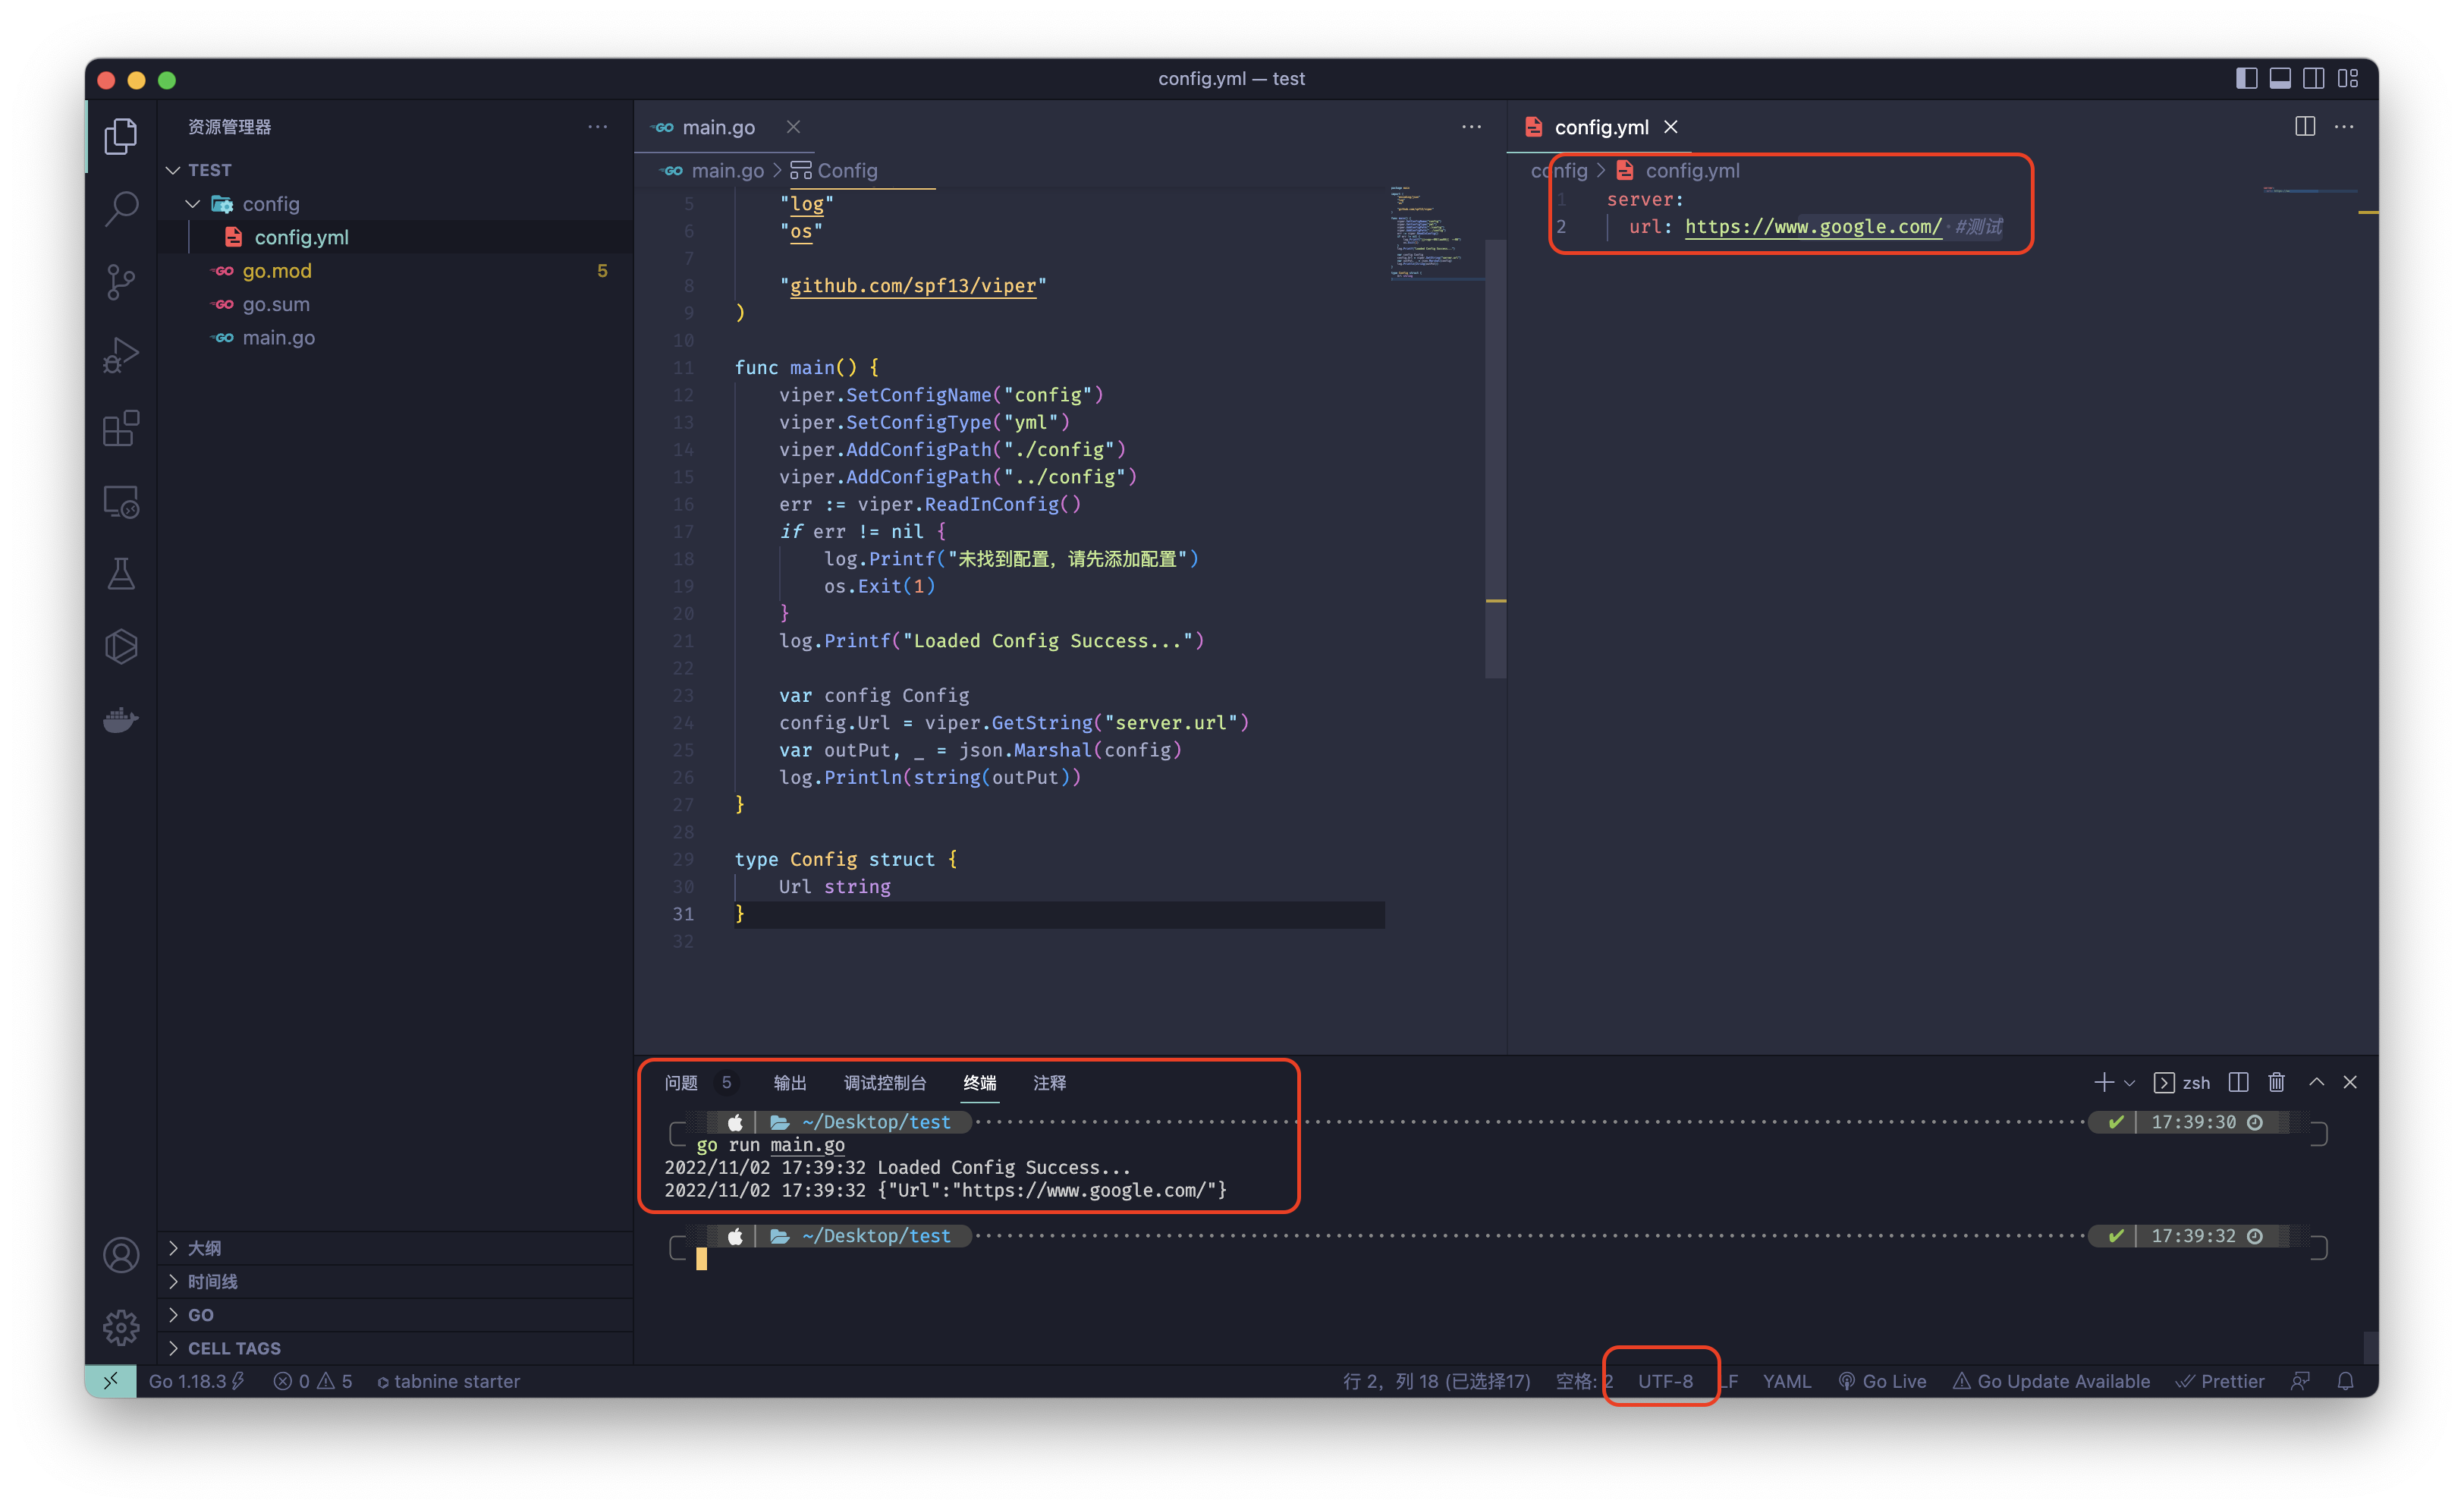The width and height of the screenshot is (2464, 1510).
Task: Expand the 大纲 outline section
Action: pyautogui.click(x=396, y=1247)
